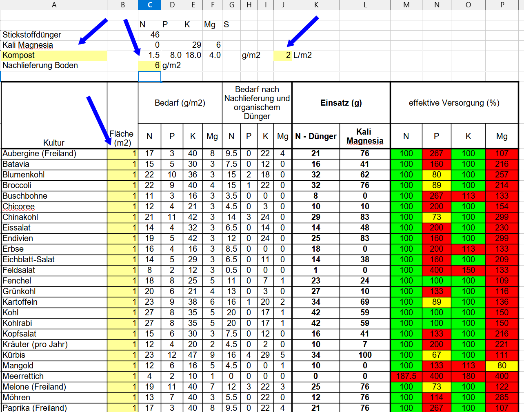This screenshot has height=412, width=524.
Task: Select the N - Dünger column heading cell
Action: pos(316,136)
